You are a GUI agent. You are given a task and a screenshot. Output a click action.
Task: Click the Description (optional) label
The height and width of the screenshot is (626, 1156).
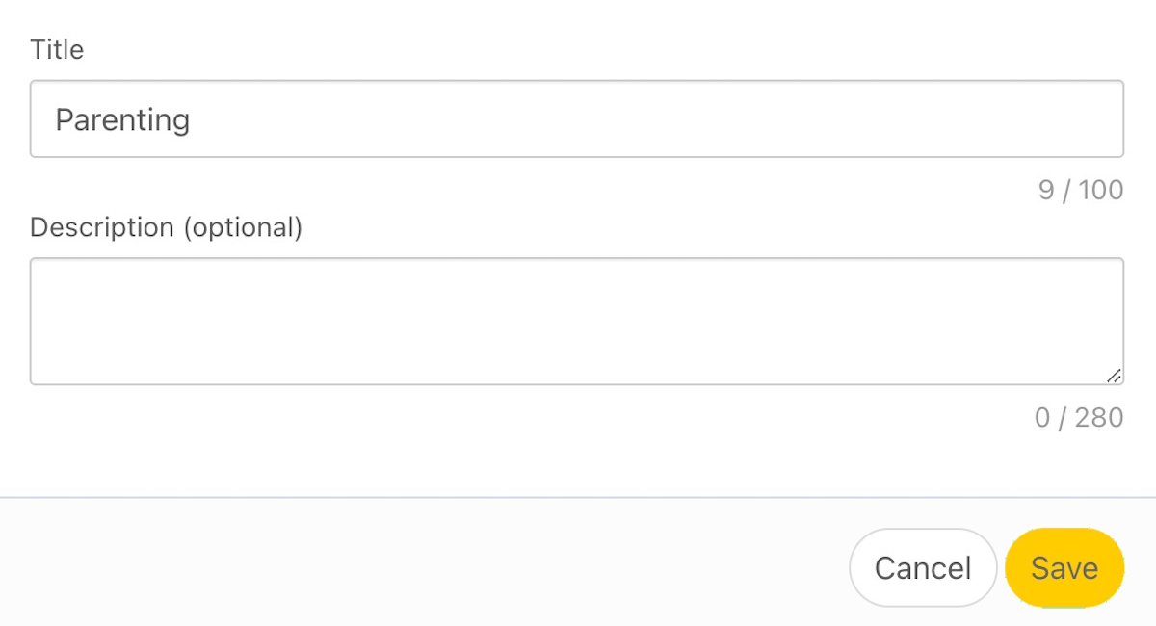(x=166, y=227)
